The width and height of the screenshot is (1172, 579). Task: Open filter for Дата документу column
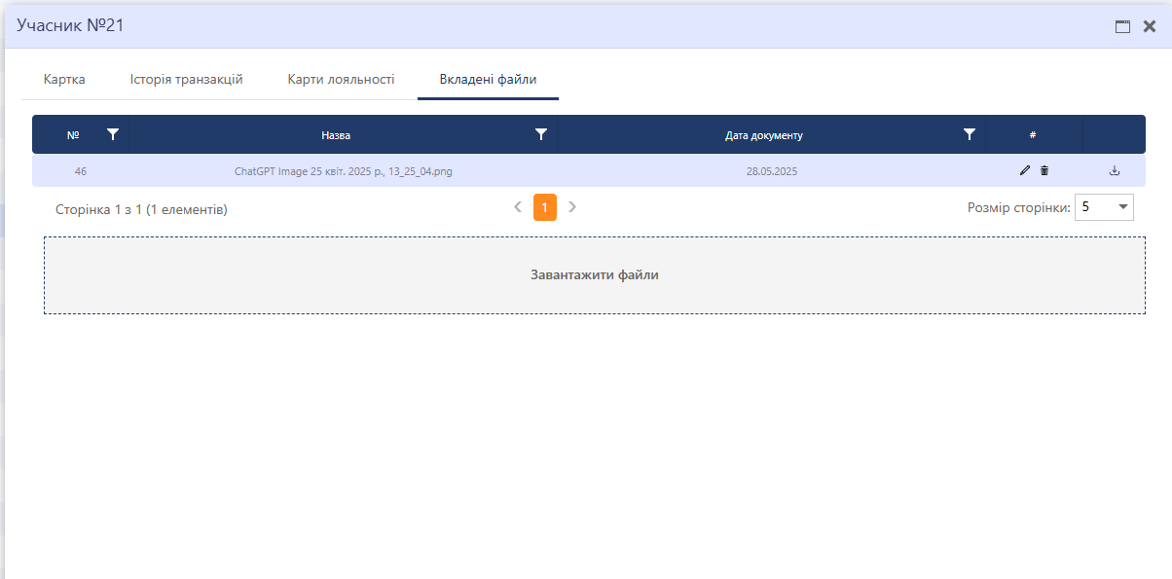969,135
